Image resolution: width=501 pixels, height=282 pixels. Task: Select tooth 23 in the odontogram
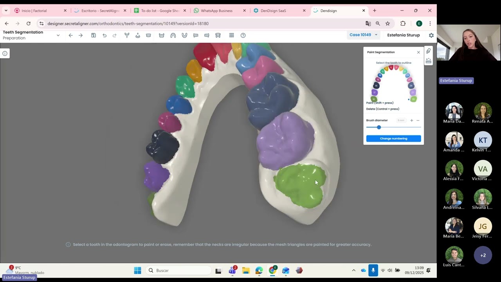coord(405,71)
